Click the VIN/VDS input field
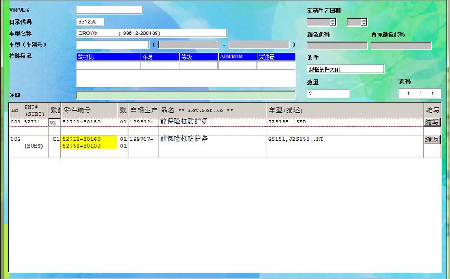 109,10
